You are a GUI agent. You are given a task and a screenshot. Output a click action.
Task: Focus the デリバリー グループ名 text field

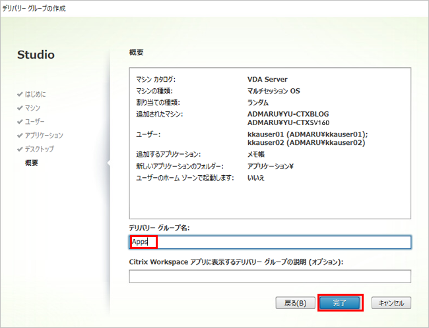270,242
